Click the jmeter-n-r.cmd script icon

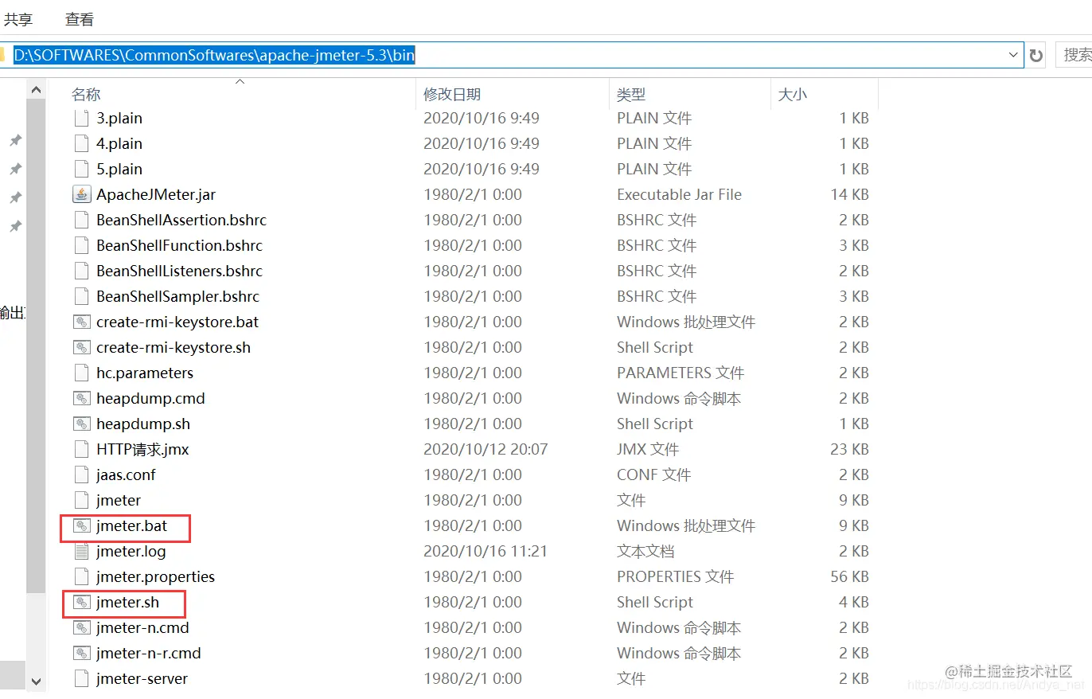tap(81, 653)
